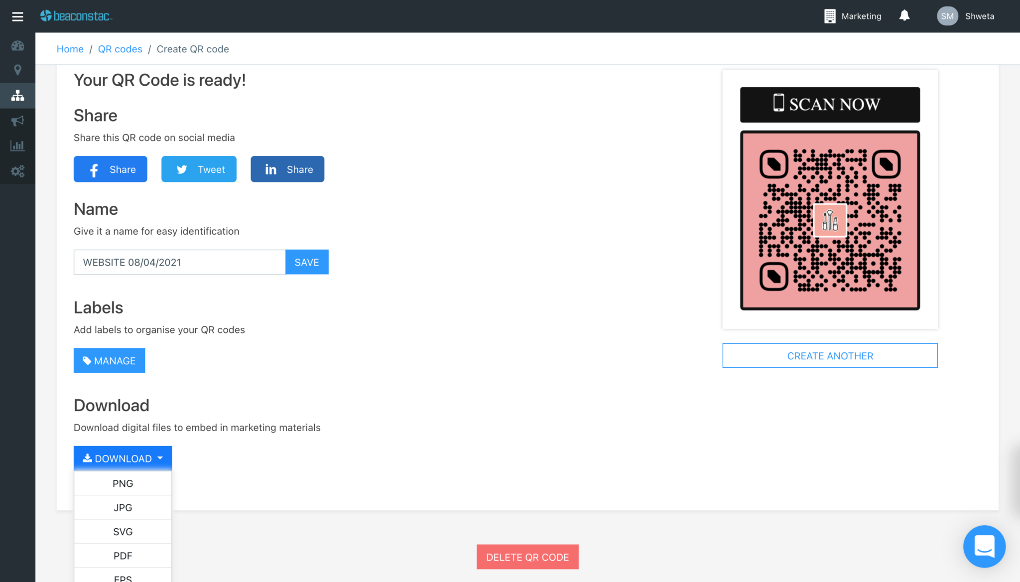1020x582 pixels.
Task: Open the Marketing organization selector
Action: click(x=853, y=15)
